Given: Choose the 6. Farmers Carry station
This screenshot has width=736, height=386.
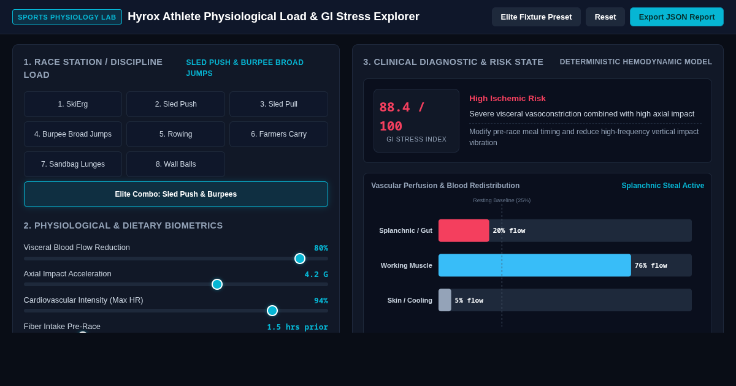Looking at the screenshot, I should pyautogui.click(x=278, y=134).
